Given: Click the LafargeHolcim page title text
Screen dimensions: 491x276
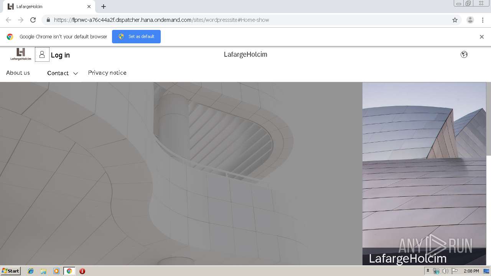Looking at the screenshot, I should point(245,54).
